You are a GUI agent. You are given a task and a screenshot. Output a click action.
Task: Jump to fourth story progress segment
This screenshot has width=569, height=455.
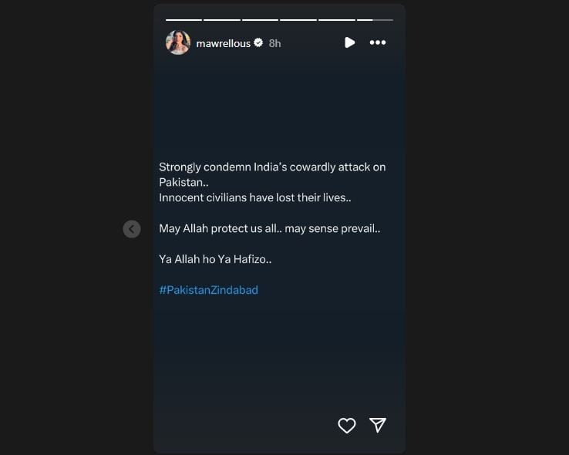[x=298, y=20]
